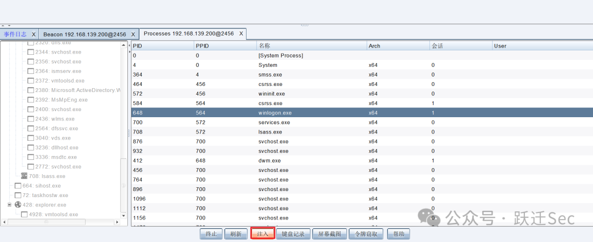Viewport: 593px width, 242px height.
Task: Click the vmtoolsd.exe 4928 tree icon
Action: pyautogui.click(x=24, y=215)
